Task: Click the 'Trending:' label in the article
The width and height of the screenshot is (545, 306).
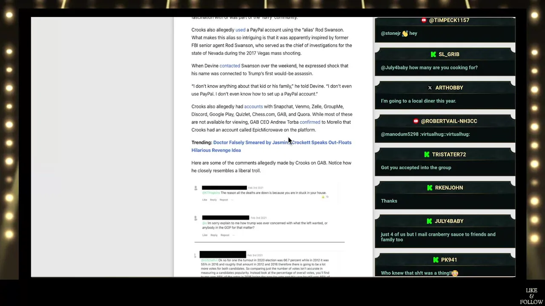Action: [x=201, y=143]
